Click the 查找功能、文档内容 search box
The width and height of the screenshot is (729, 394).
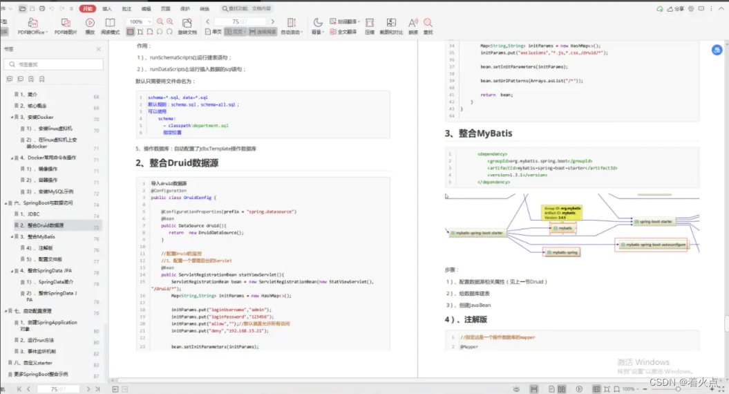[x=247, y=9]
